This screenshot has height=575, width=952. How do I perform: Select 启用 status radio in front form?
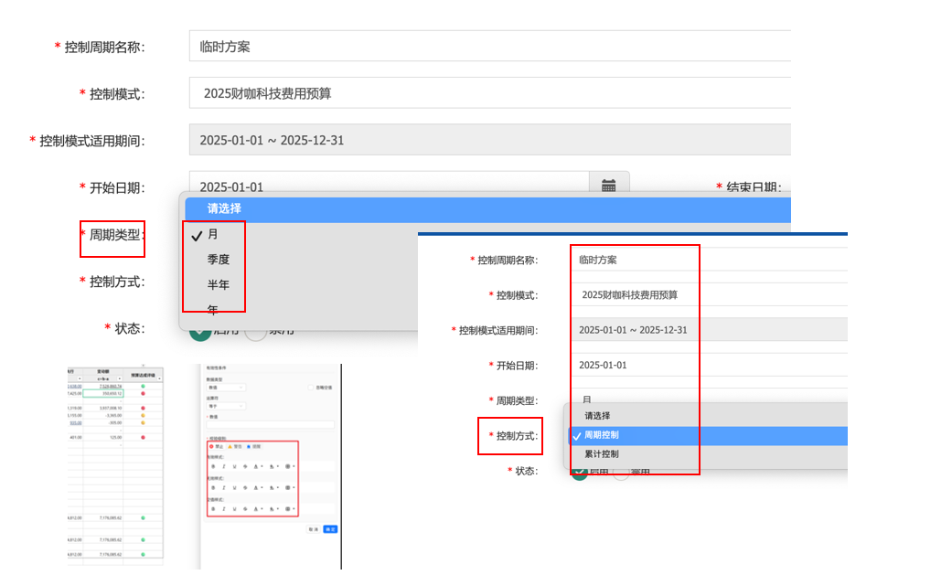click(580, 473)
